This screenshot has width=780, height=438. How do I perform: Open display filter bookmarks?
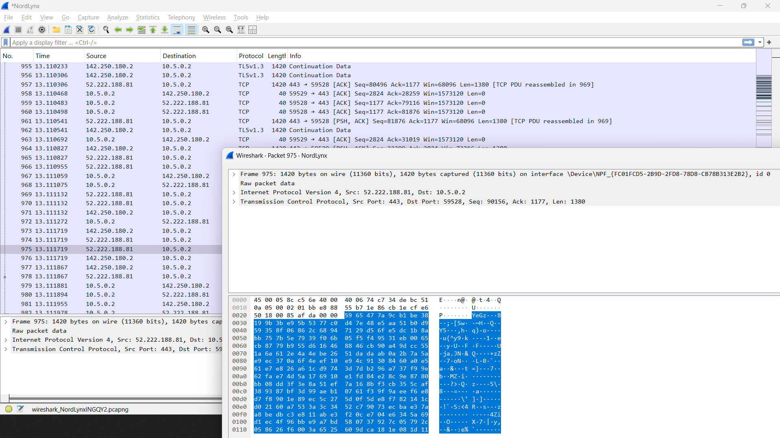pyautogui.click(x=6, y=42)
